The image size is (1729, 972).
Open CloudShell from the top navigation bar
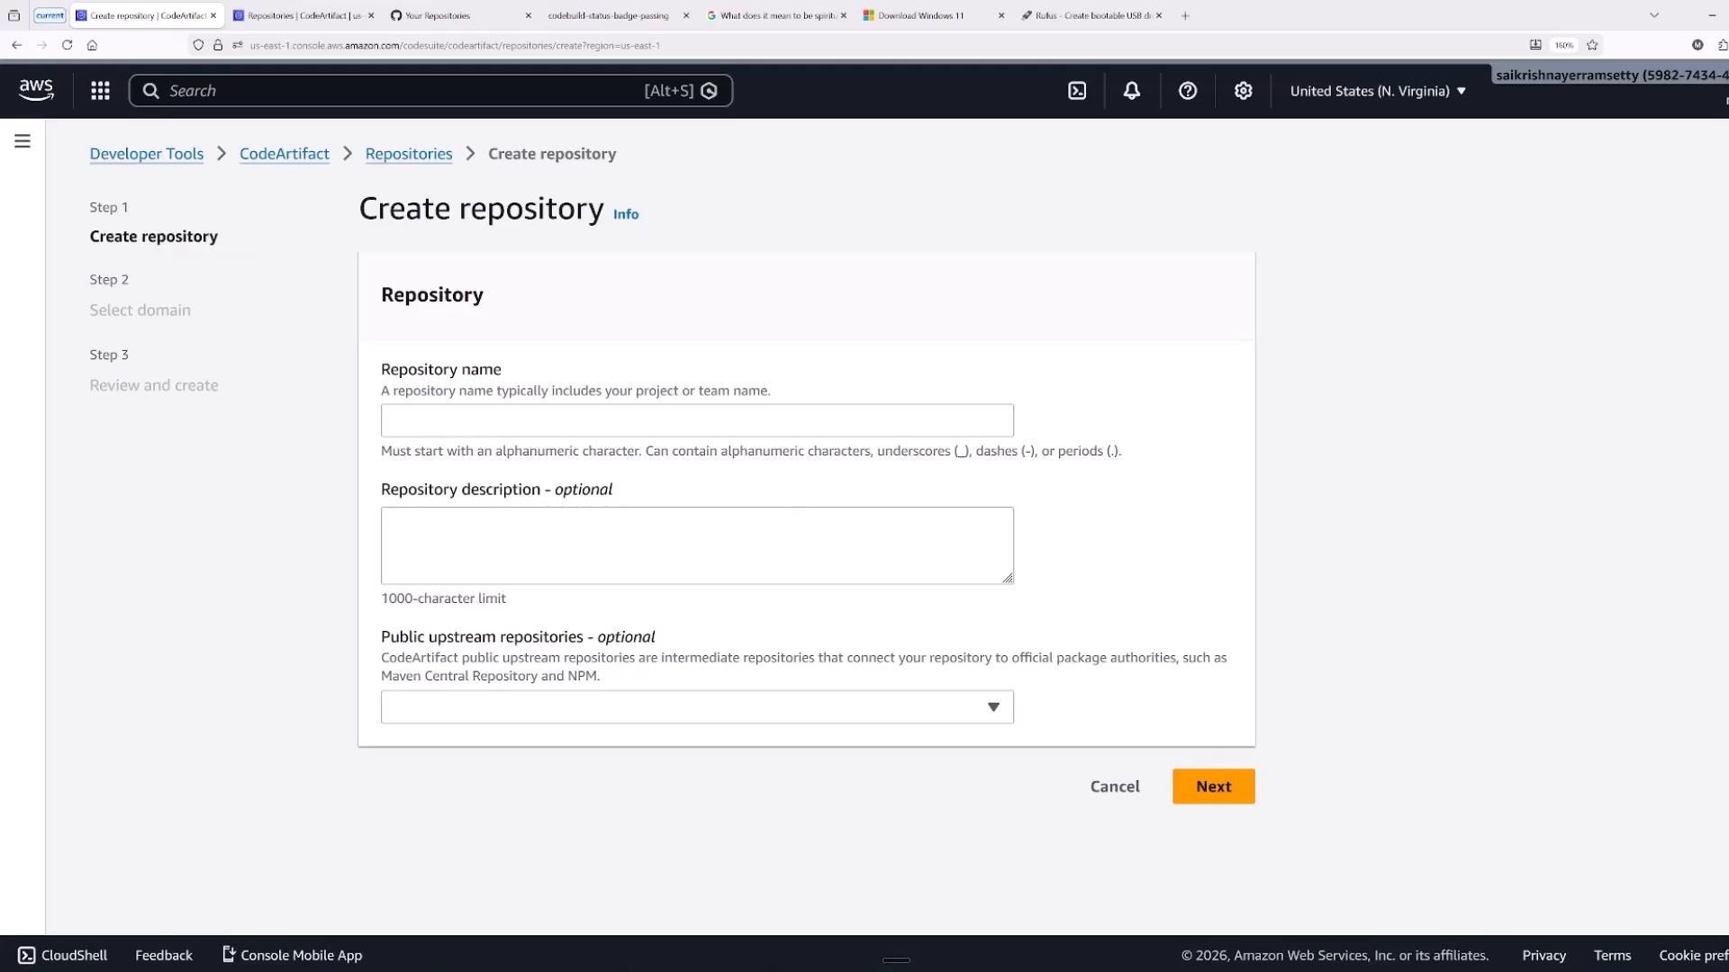(1077, 91)
